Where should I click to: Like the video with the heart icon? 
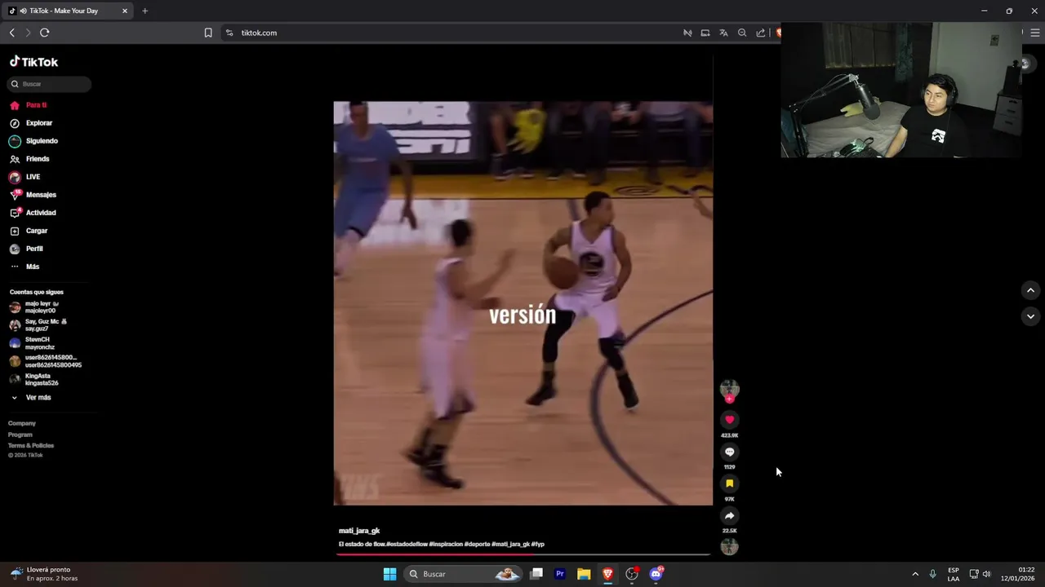729,420
